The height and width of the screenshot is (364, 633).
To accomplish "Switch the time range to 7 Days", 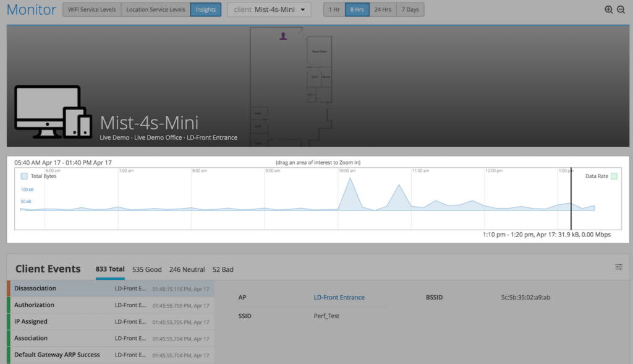I will pyautogui.click(x=410, y=9).
